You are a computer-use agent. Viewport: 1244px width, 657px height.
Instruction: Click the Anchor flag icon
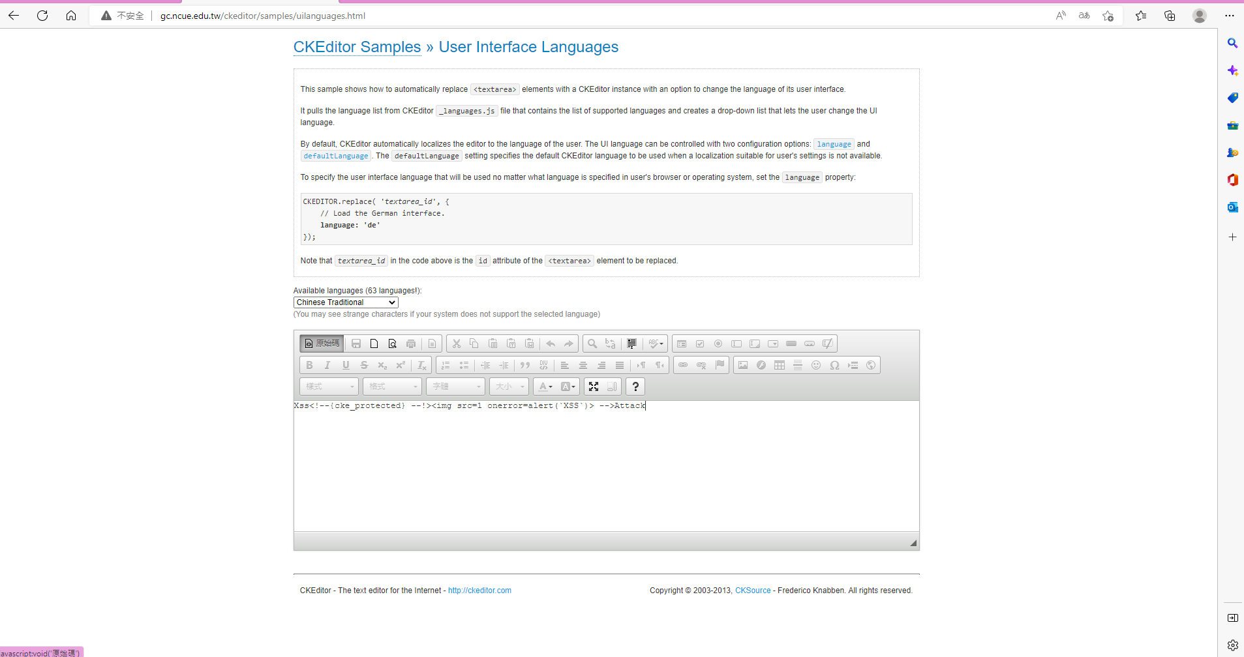pyautogui.click(x=720, y=365)
